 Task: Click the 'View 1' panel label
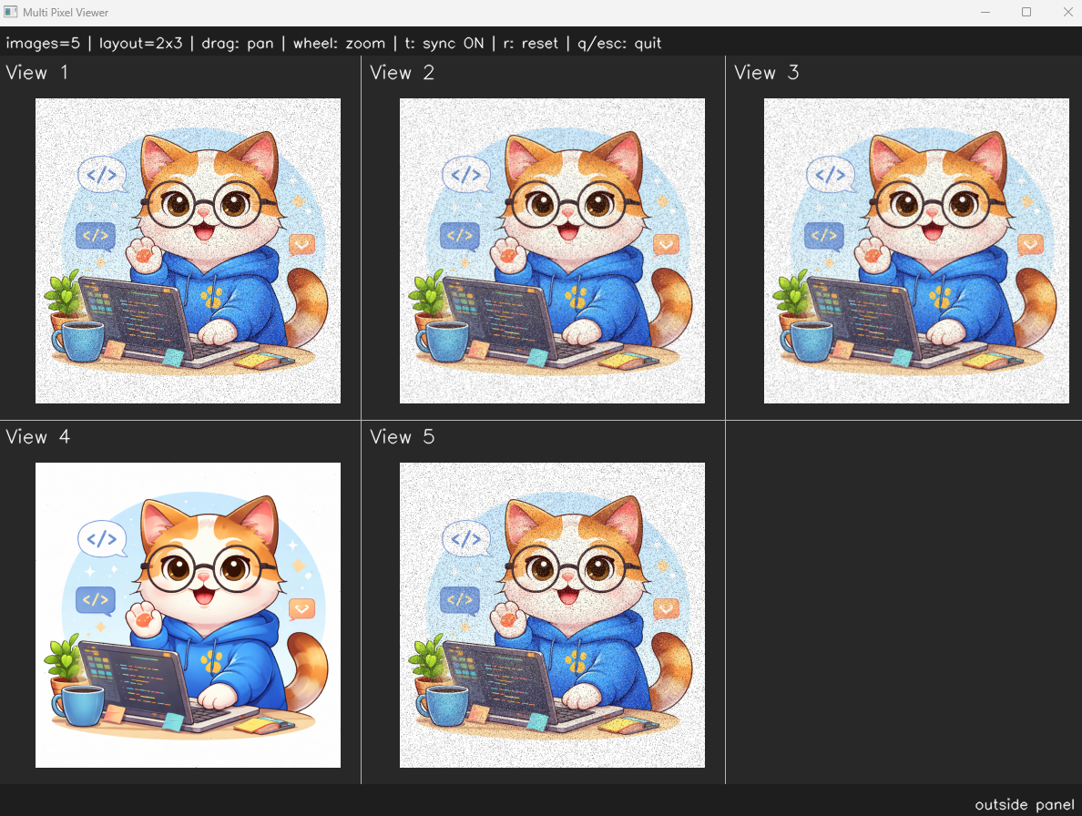tap(36, 73)
